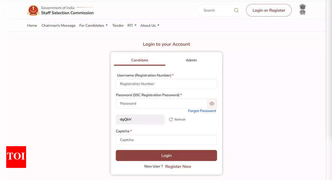
Task: Click the captcha refresh icon
Action: [x=171, y=119]
